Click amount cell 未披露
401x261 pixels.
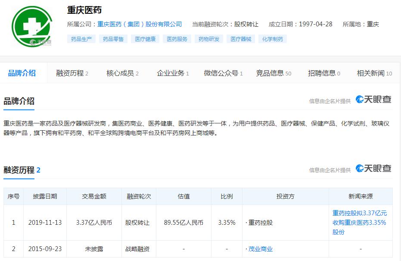(94, 249)
